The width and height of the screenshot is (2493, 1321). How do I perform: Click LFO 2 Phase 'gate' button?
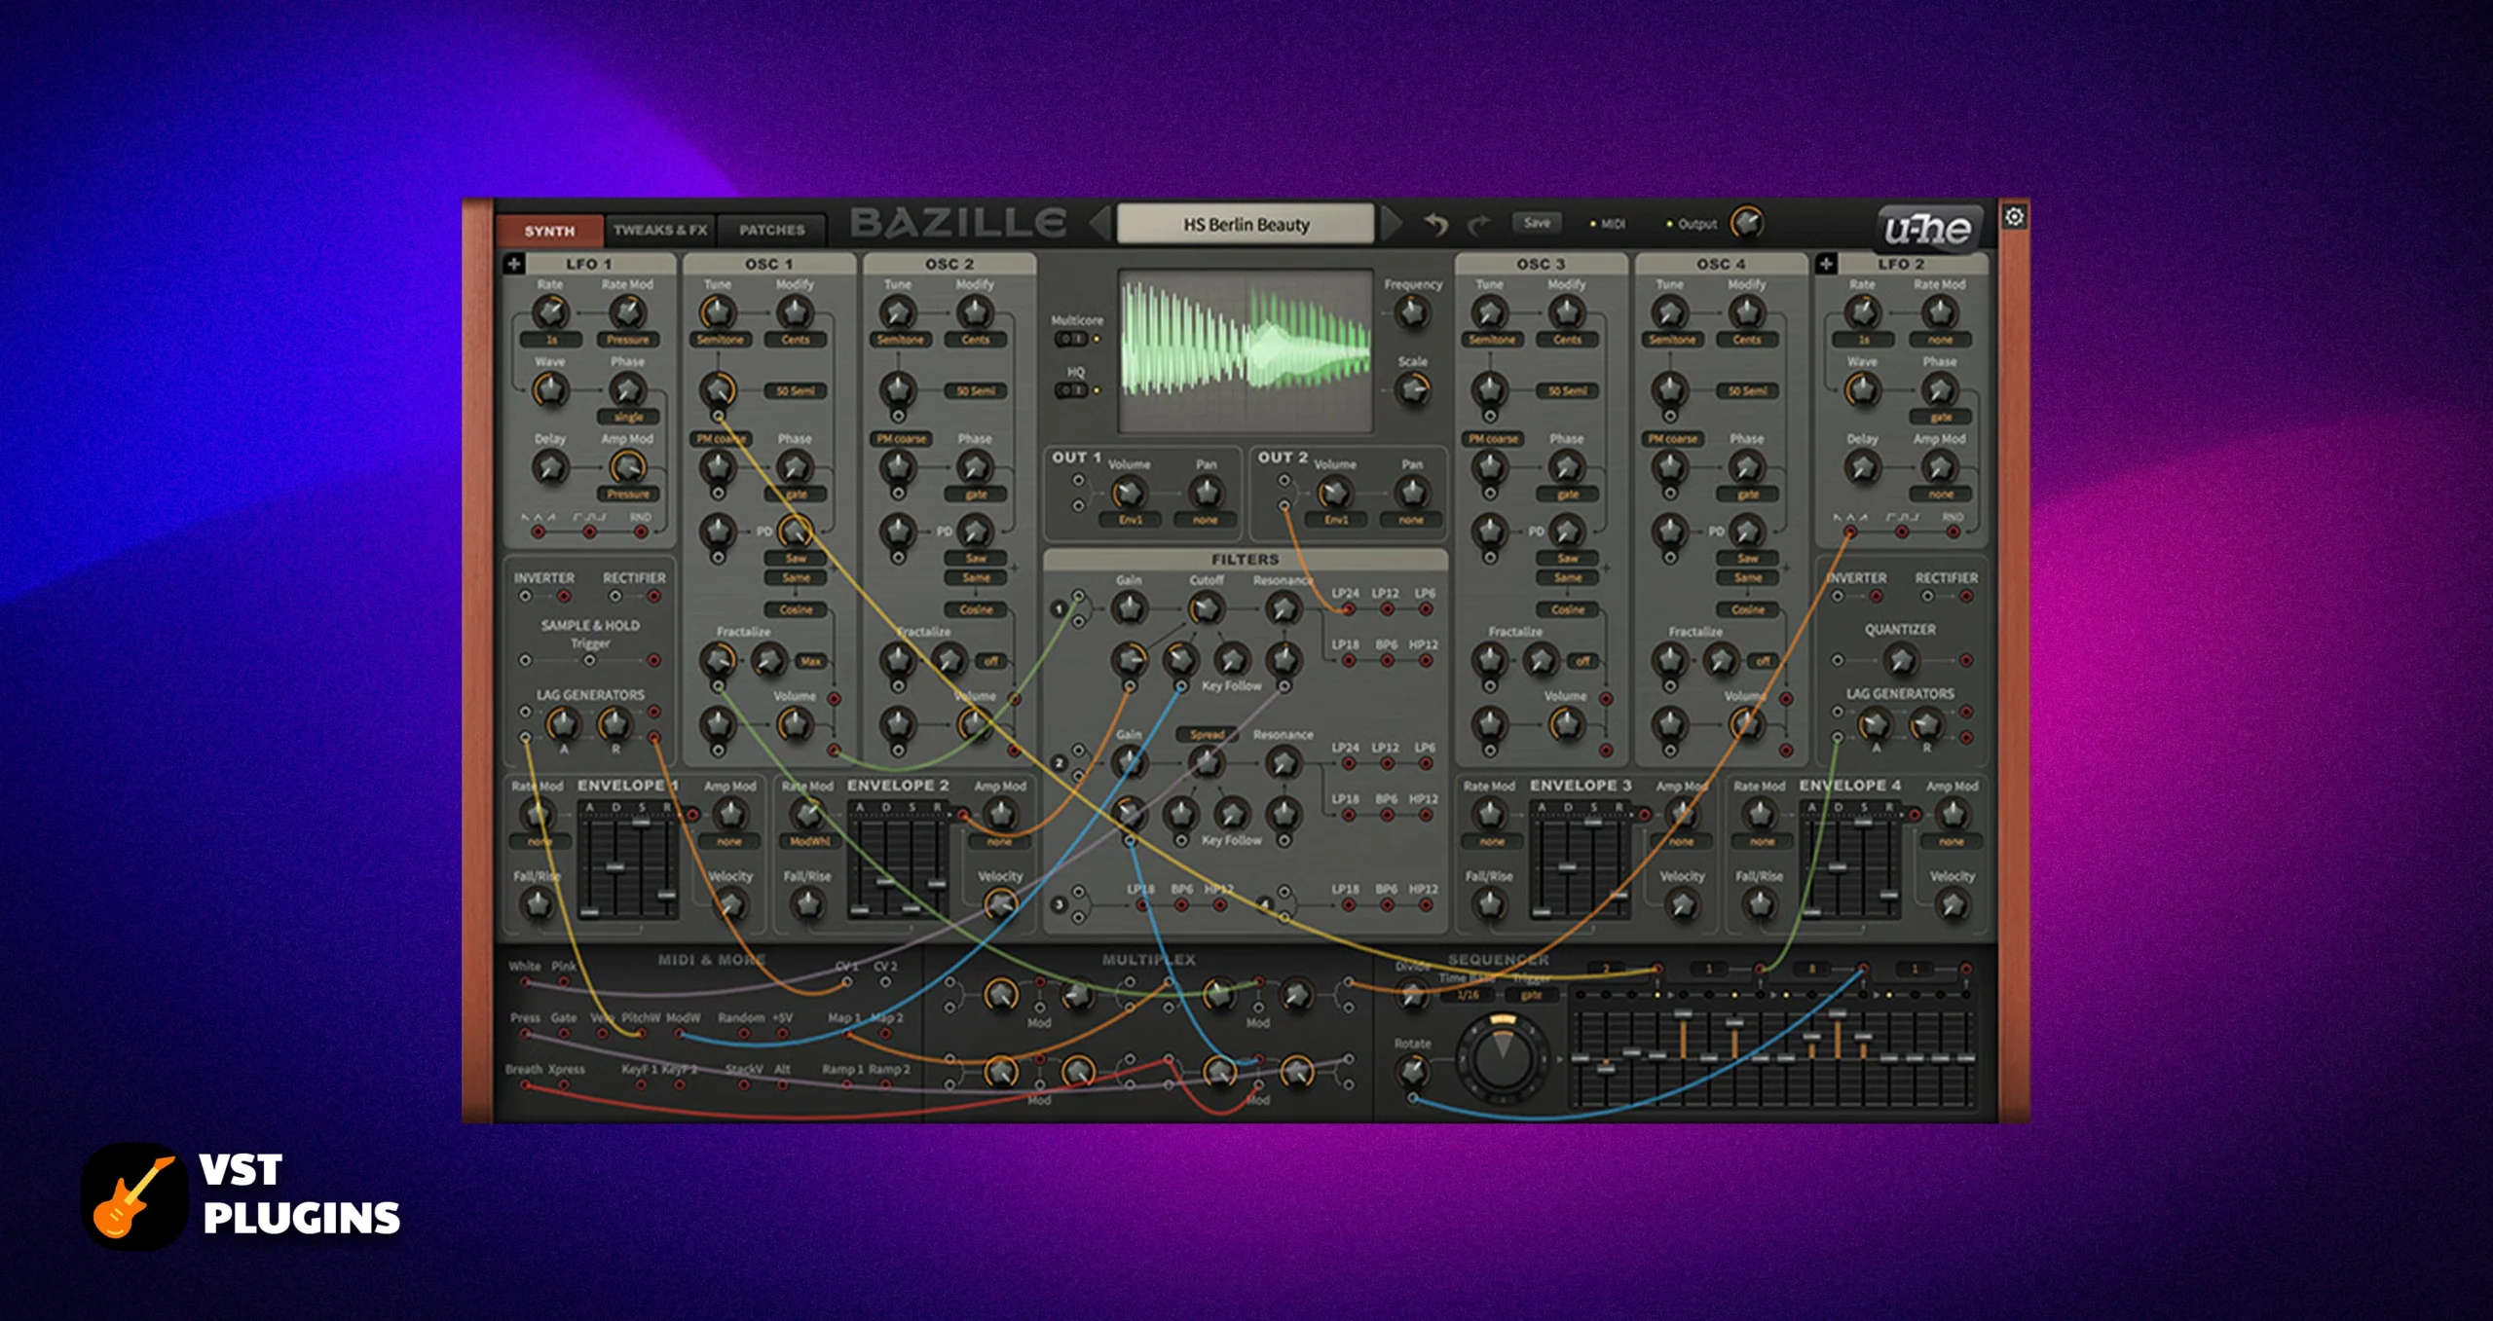click(1941, 417)
